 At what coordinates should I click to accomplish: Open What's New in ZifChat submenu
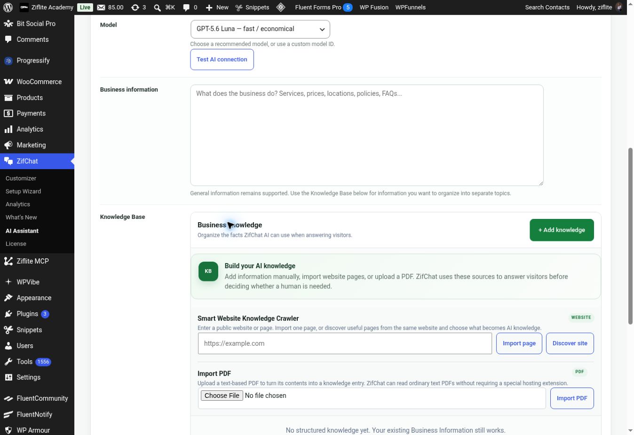point(21,217)
